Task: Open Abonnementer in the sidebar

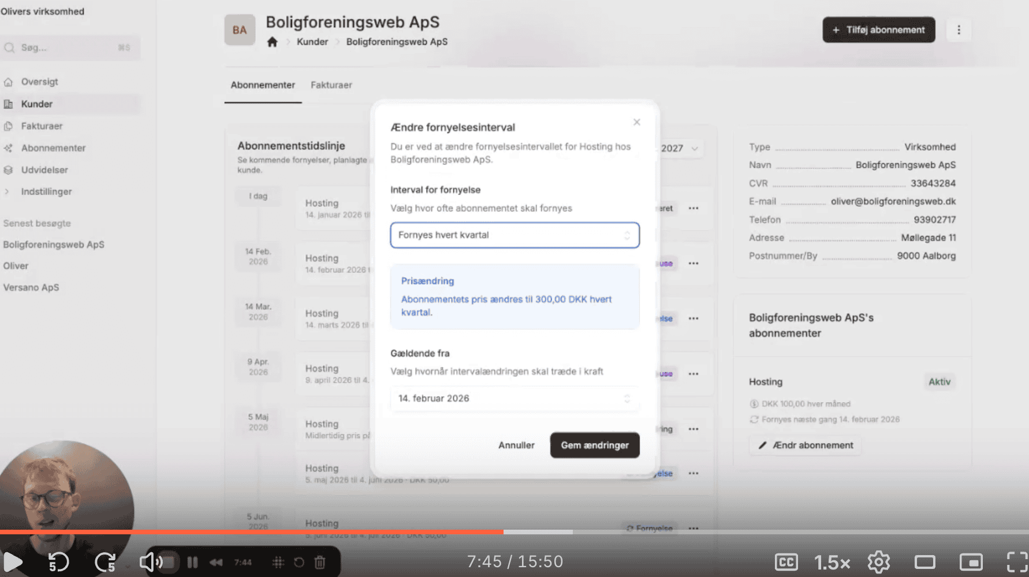Action: [53, 148]
